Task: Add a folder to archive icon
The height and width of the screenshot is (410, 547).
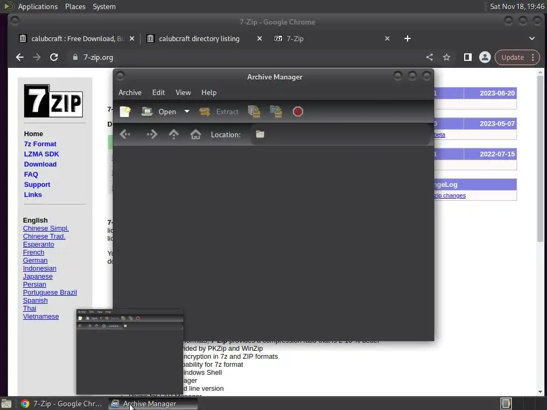Action: pos(276,112)
